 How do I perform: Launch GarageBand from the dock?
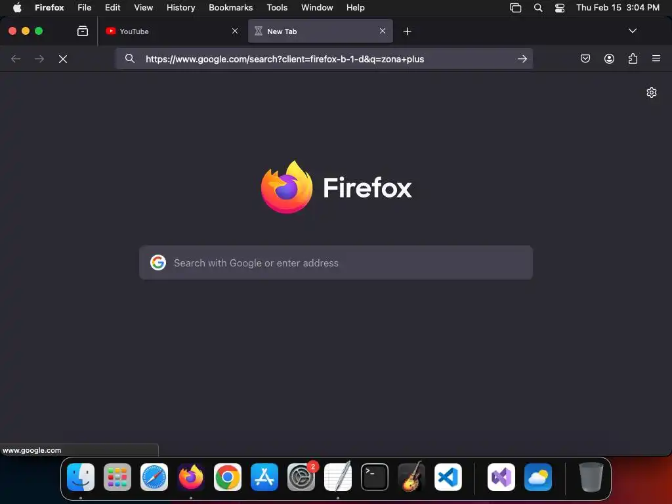pos(411,476)
